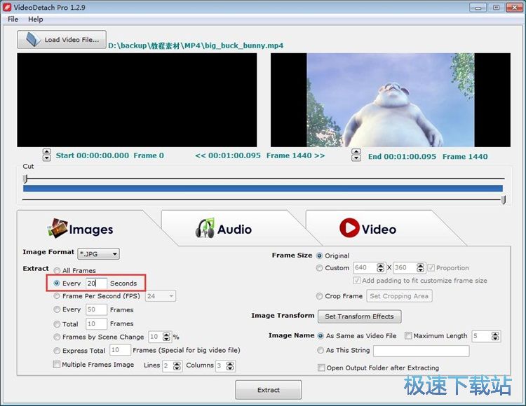Click the As This String text field

[x=421, y=351]
